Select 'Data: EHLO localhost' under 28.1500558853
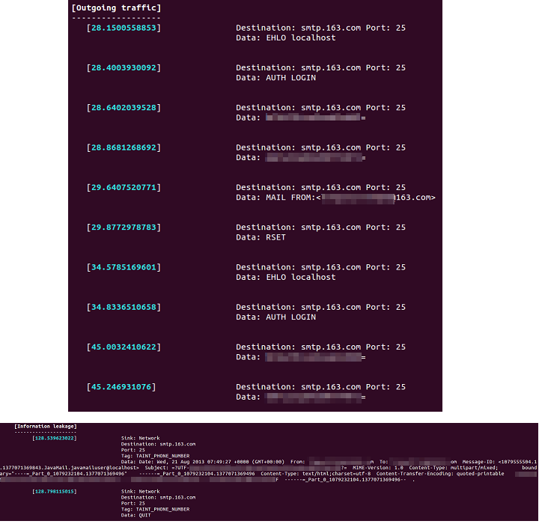 (x=286, y=38)
